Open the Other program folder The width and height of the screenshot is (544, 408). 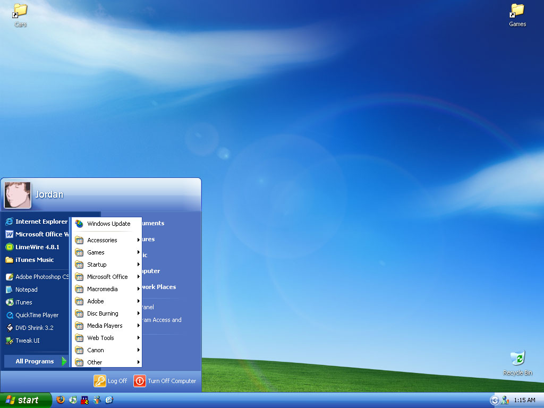(107, 362)
